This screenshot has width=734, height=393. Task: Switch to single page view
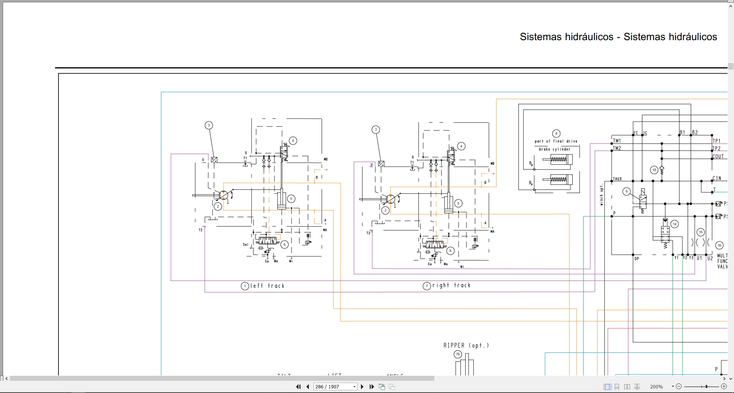click(607, 387)
